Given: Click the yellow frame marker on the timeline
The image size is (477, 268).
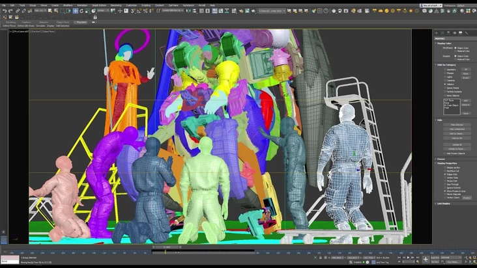Looking at the screenshot, I should click(x=166, y=252).
